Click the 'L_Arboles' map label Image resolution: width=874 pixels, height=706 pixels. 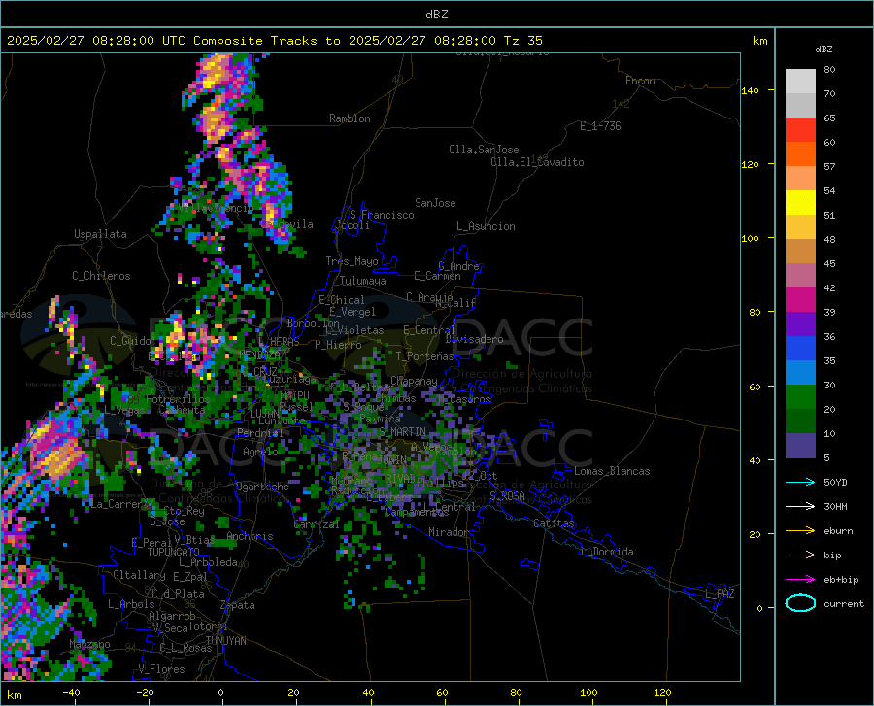131,603
